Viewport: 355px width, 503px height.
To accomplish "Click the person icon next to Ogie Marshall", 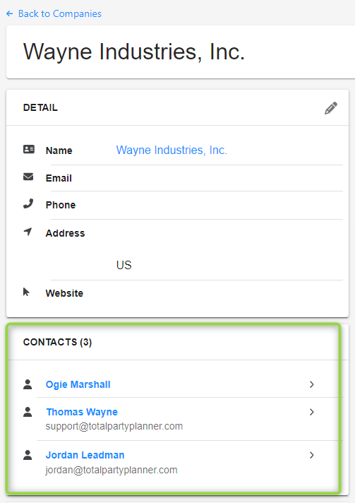I will pos(28,384).
